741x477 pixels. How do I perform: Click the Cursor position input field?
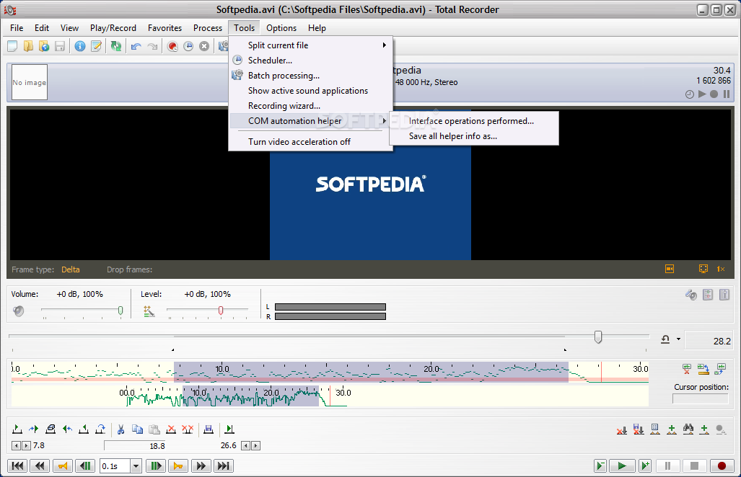click(x=701, y=398)
